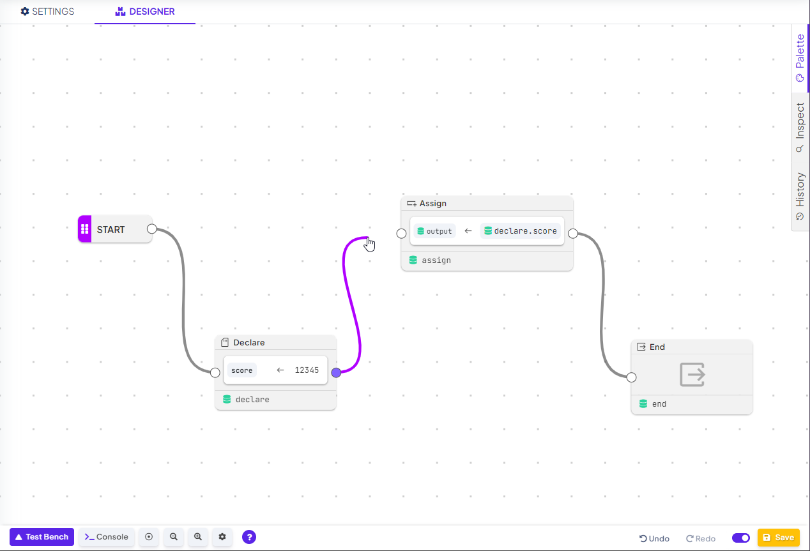Expand the Palette side panel
Screen dimensions: 810x551
(x=800, y=59)
